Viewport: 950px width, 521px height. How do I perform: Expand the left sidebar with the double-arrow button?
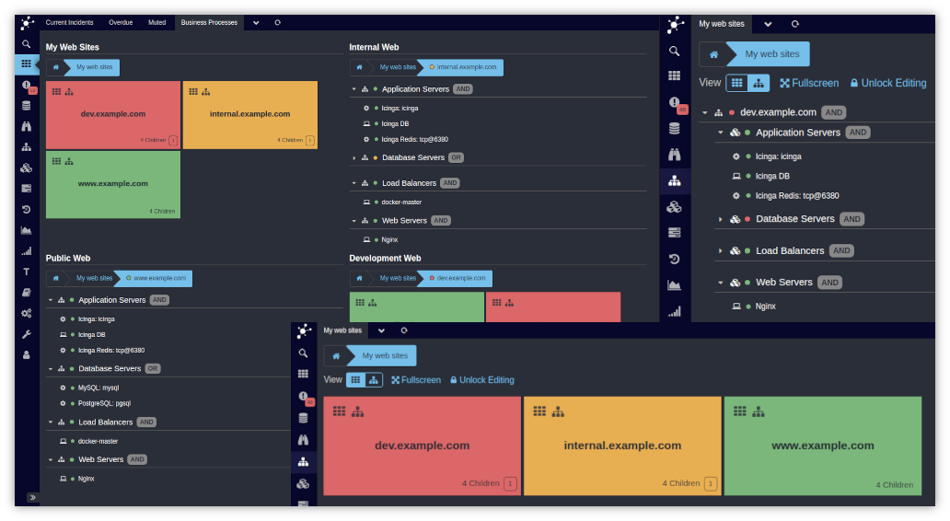(x=33, y=497)
